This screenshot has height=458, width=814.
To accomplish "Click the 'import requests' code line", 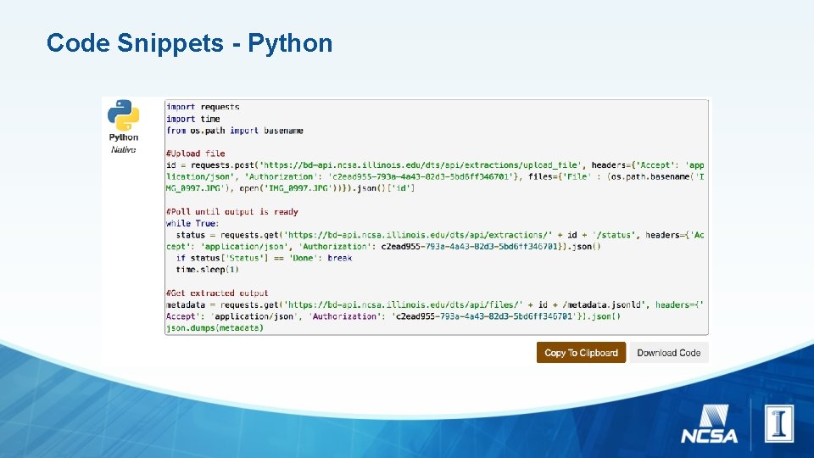I will (203, 107).
